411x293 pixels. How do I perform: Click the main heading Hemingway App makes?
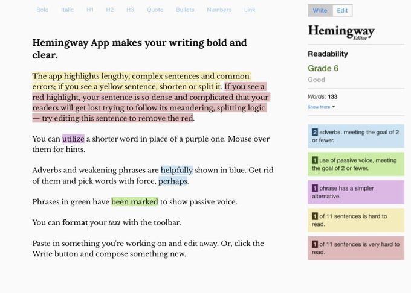point(140,49)
